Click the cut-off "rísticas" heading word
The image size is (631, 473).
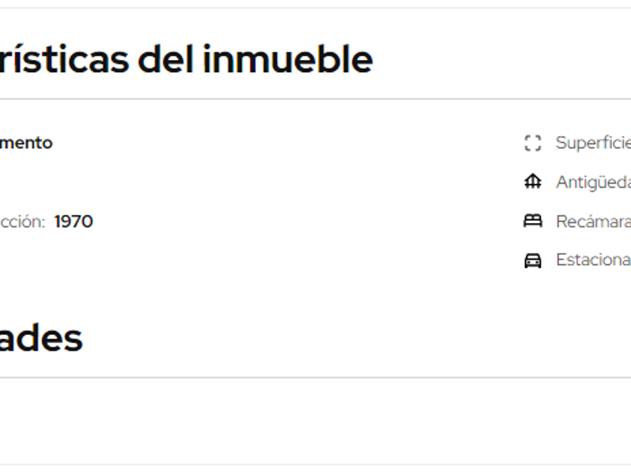point(64,59)
